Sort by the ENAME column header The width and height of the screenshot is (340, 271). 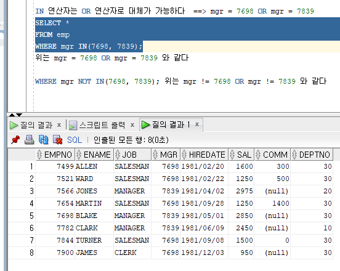point(94,155)
